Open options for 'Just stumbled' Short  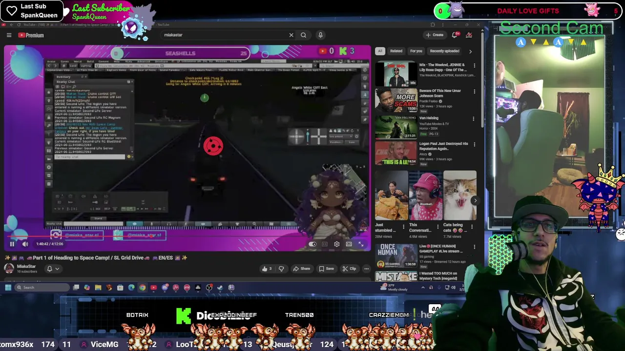[x=403, y=226]
